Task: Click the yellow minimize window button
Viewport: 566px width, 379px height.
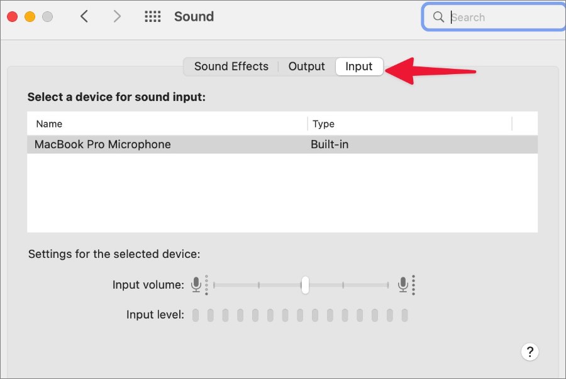Action: (x=30, y=17)
